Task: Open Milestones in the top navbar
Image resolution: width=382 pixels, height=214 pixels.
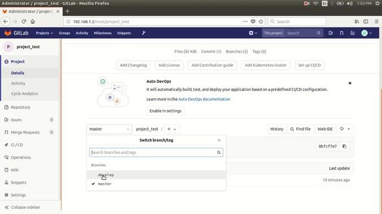Action: pyautogui.click(x=103, y=33)
